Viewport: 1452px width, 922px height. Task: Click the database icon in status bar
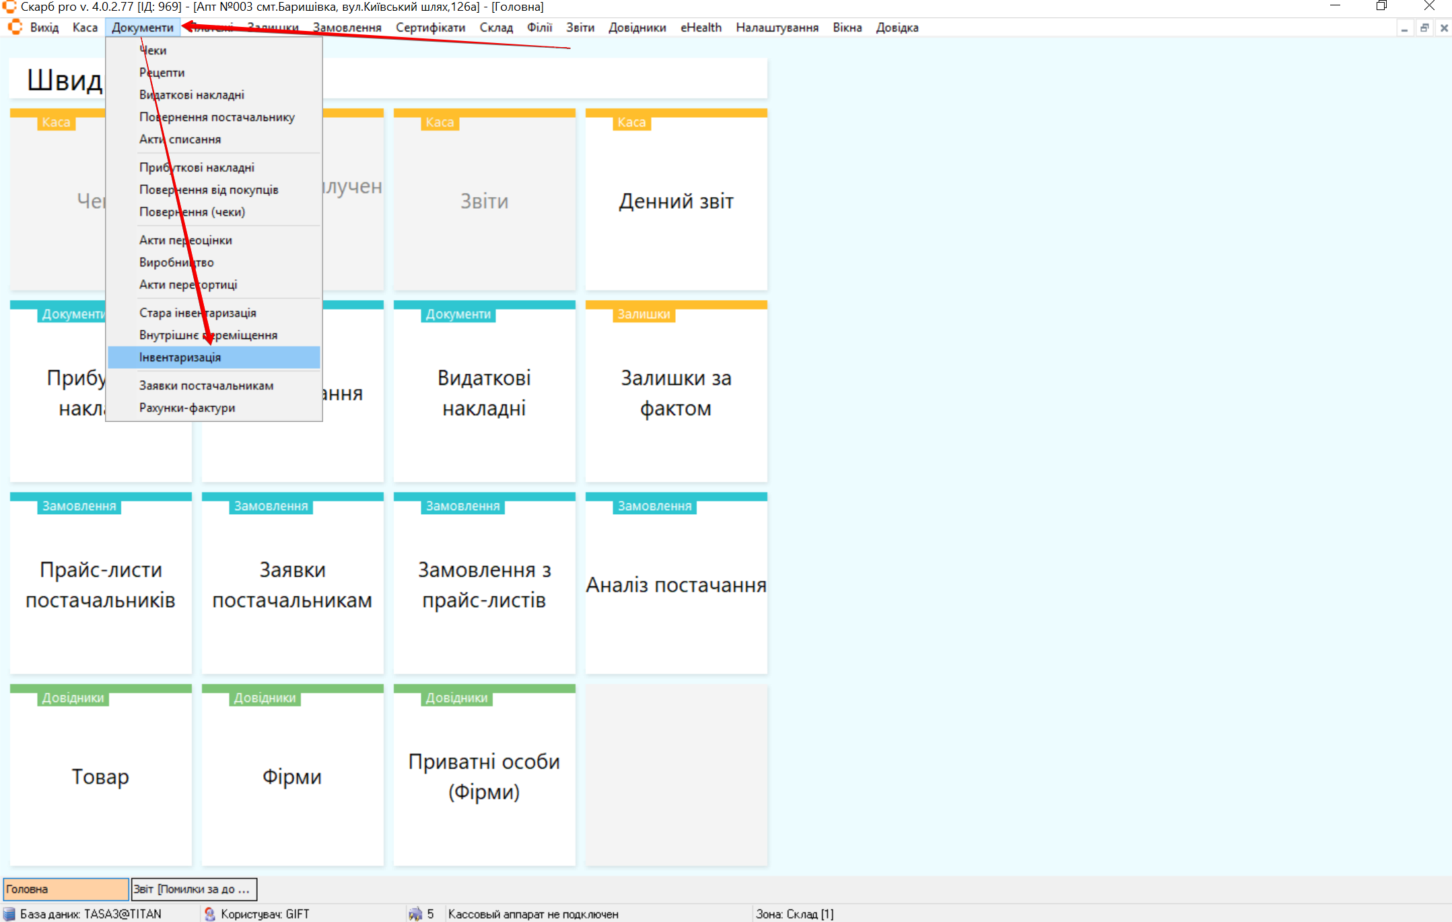coord(9,913)
